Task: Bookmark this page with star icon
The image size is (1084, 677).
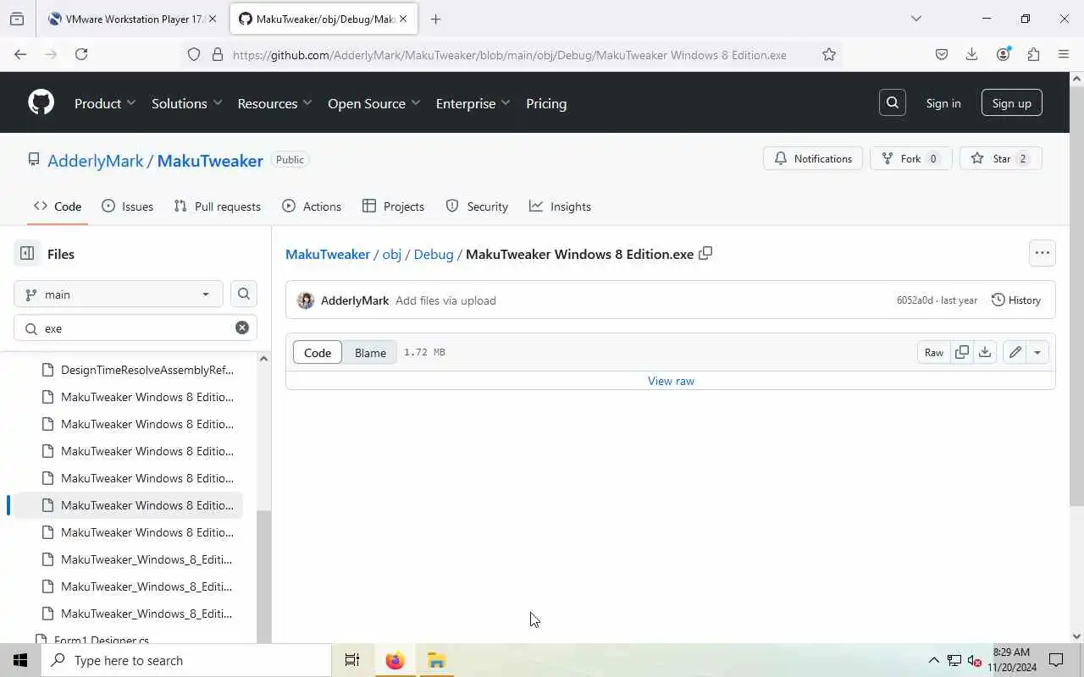Action: coord(829,54)
